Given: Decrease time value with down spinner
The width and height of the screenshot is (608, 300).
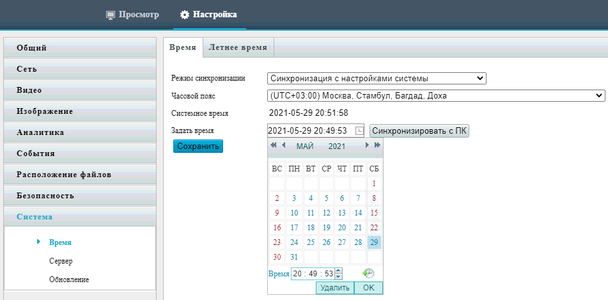Looking at the screenshot, I should (338, 276).
